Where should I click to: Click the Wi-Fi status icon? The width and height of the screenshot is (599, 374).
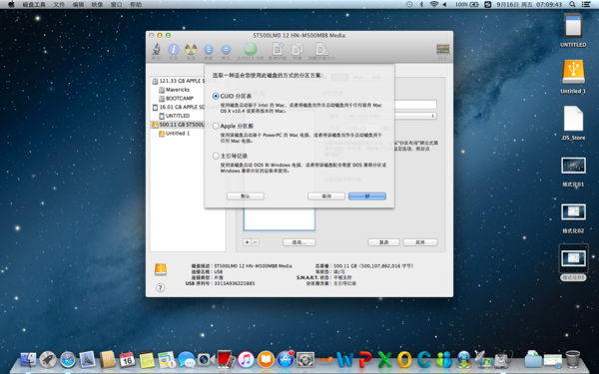pos(433,5)
